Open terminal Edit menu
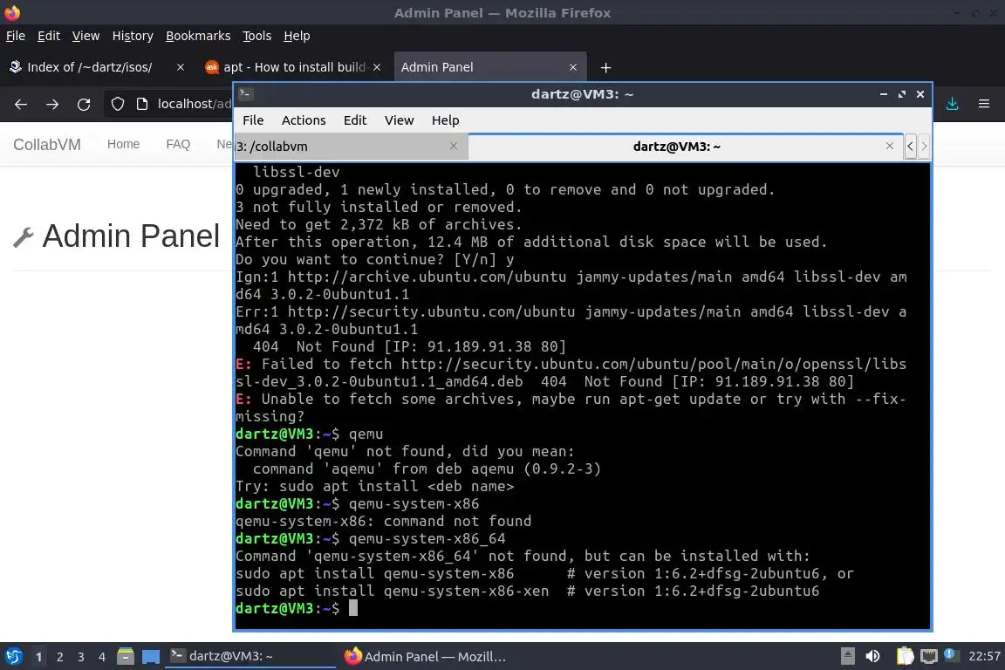 point(355,120)
